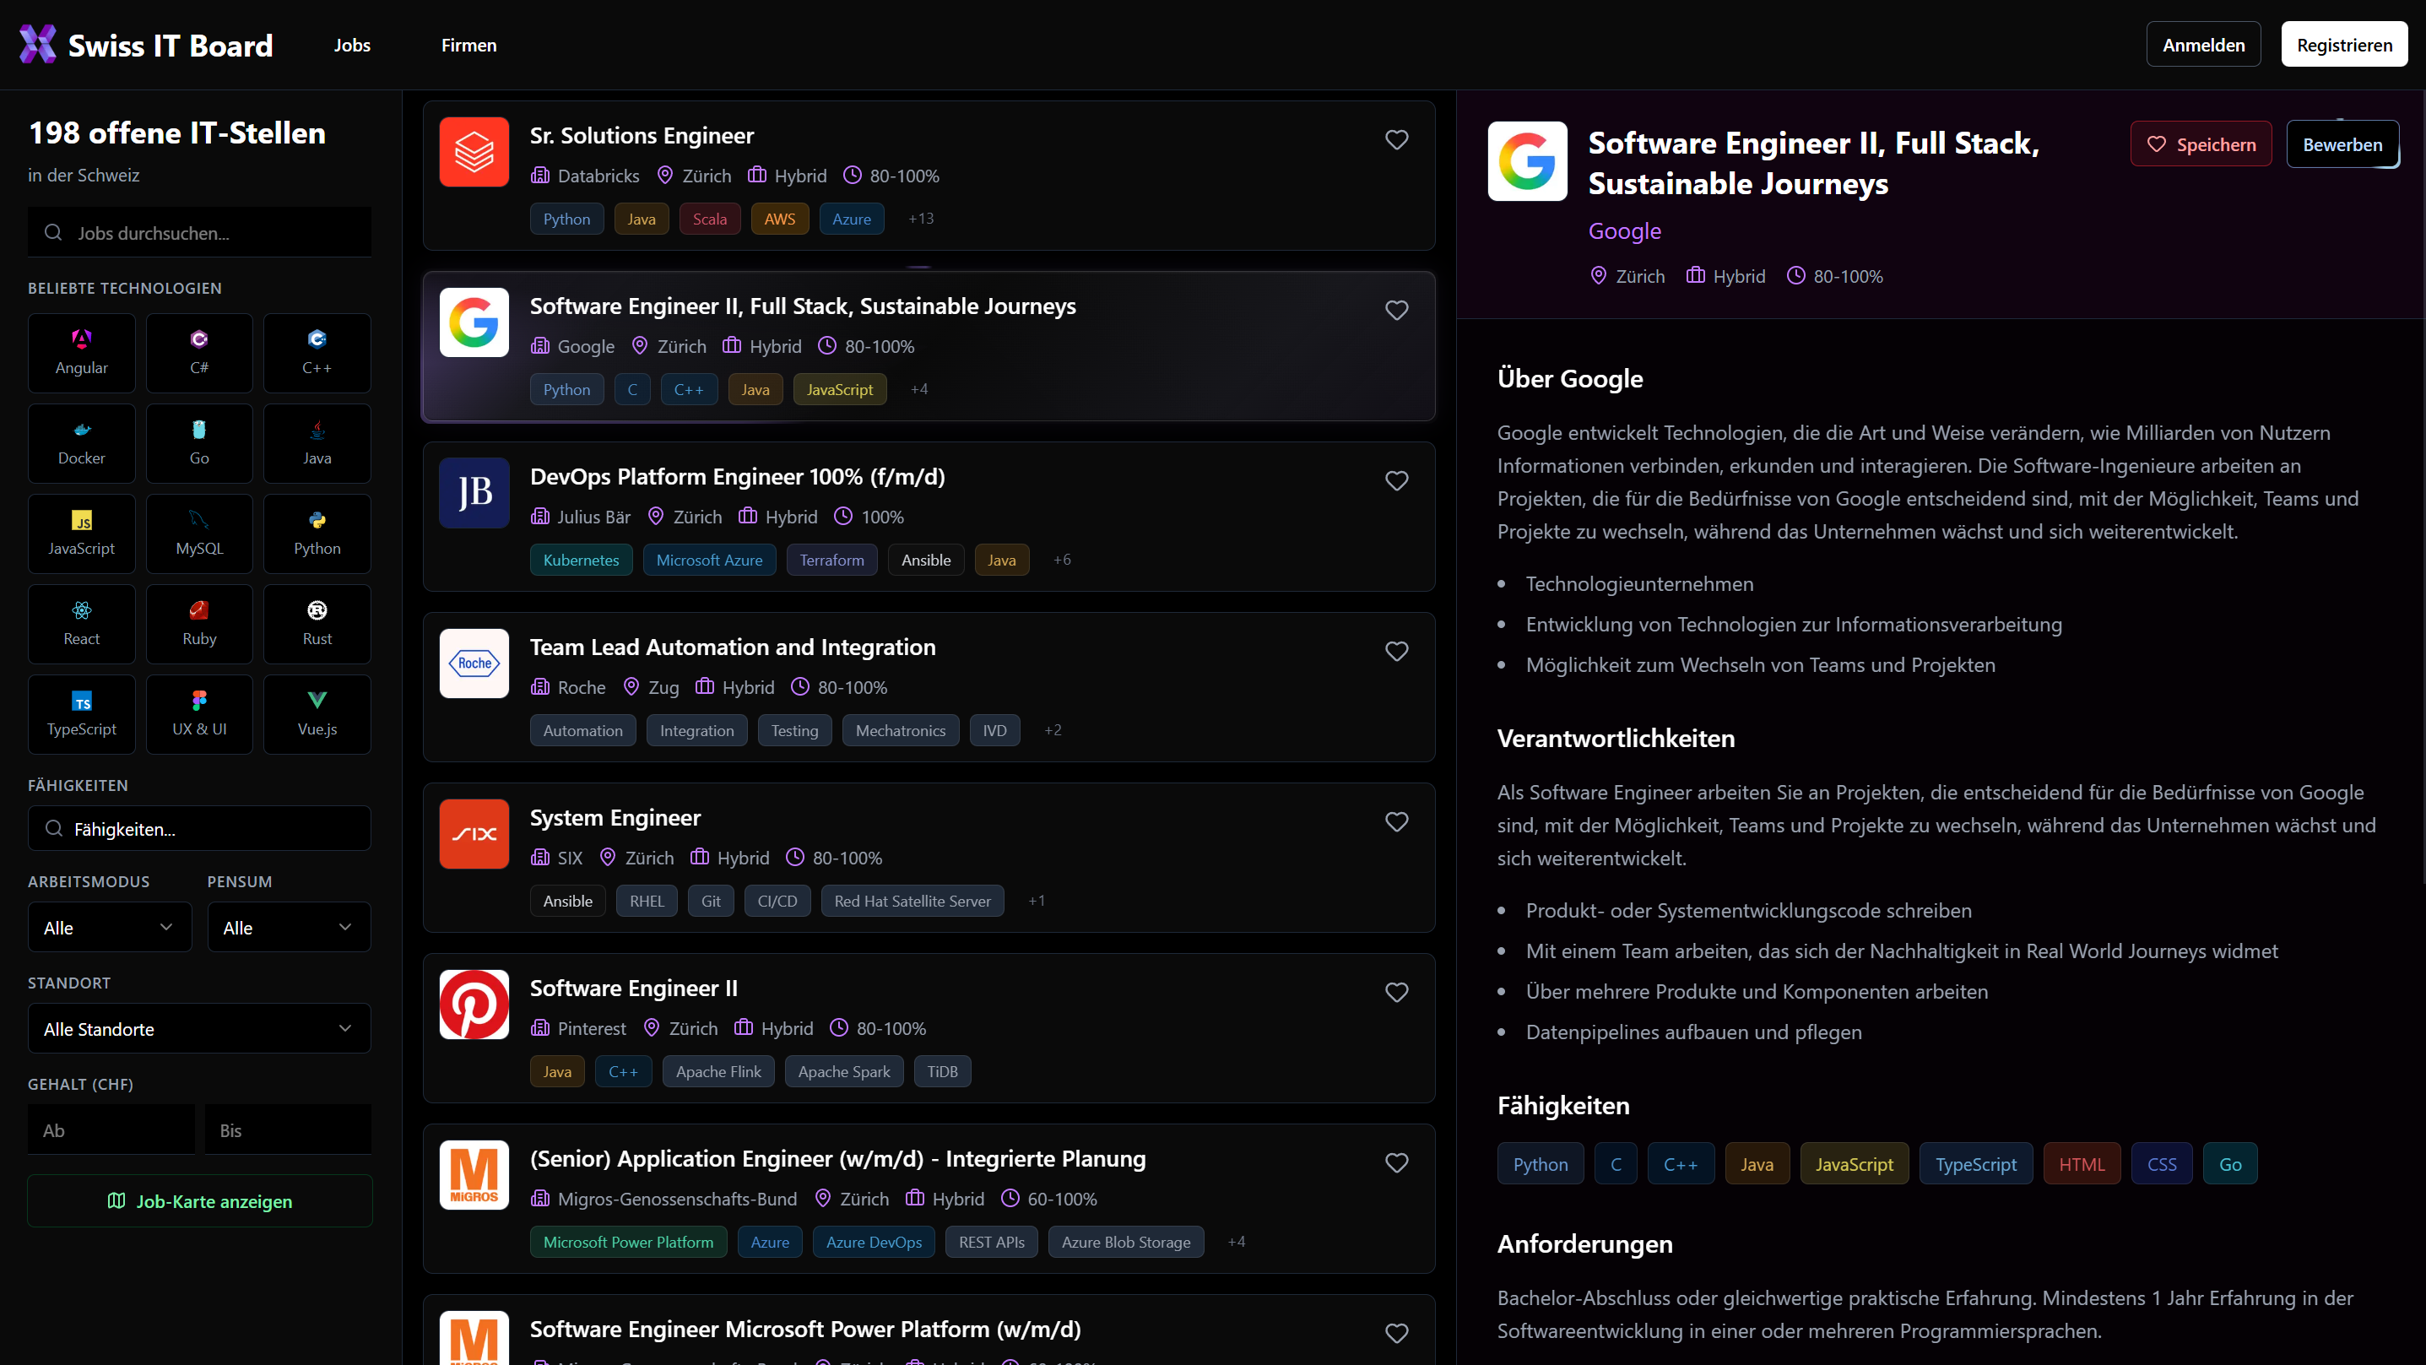Filter by TypeScript technology tile
Screen dimensions: 2426x1365
82,714
